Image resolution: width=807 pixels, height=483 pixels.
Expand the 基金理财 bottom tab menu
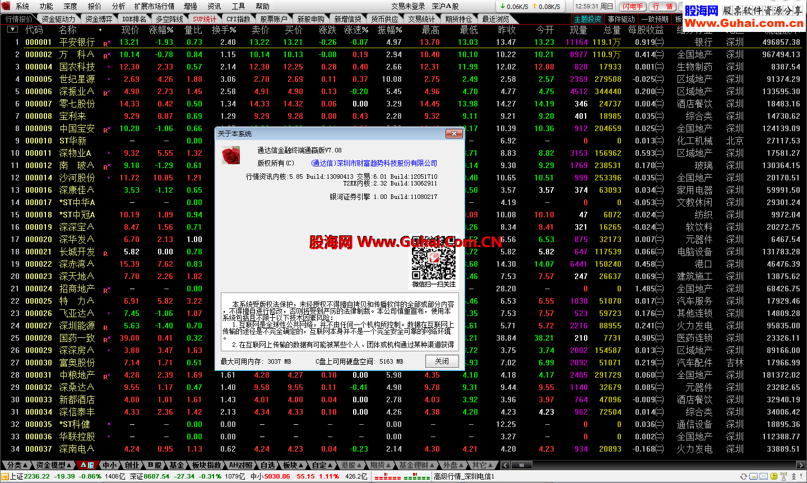417,465
